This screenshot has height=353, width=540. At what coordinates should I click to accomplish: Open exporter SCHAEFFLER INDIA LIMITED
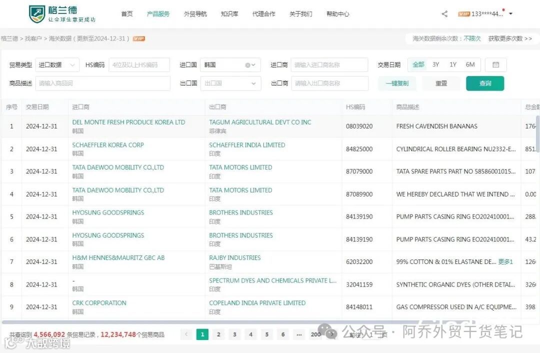247,145
